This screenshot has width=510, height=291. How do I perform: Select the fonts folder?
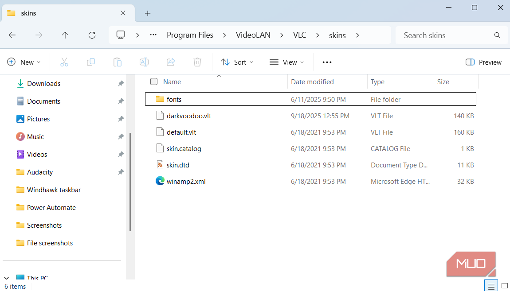310,99
